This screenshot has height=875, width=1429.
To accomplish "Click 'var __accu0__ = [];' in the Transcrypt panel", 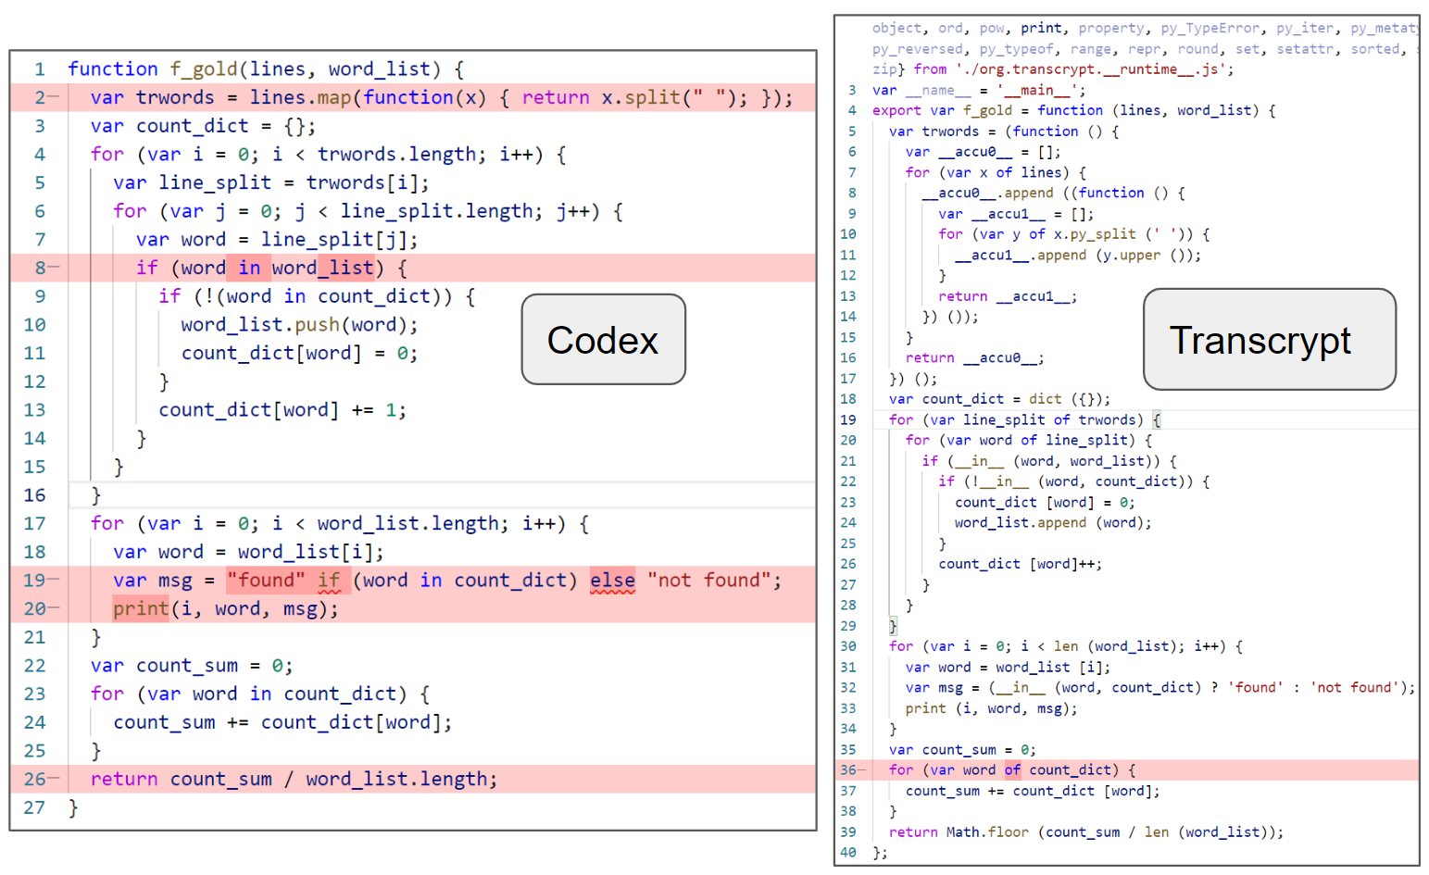I will pyautogui.click(x=984, y=152).
